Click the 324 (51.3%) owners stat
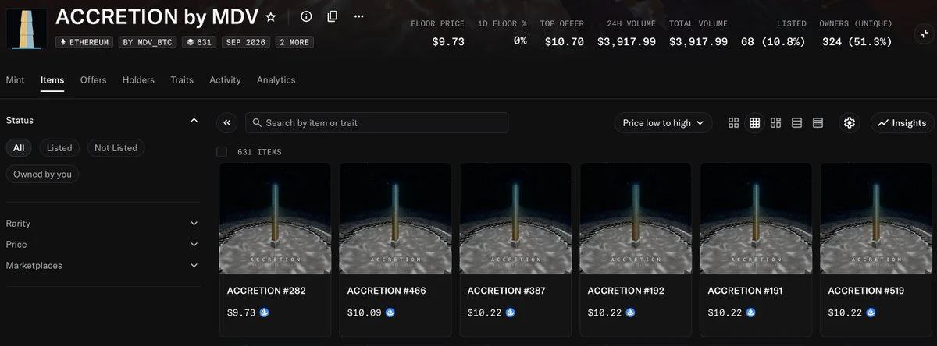937x346 pixels. coord(857,42)
